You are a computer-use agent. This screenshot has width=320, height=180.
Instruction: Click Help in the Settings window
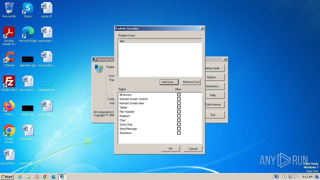215,95
